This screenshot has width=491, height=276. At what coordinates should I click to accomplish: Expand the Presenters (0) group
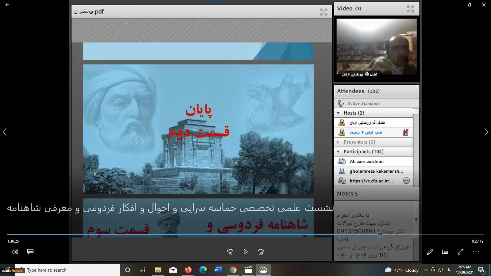click(x=338, y=142)
